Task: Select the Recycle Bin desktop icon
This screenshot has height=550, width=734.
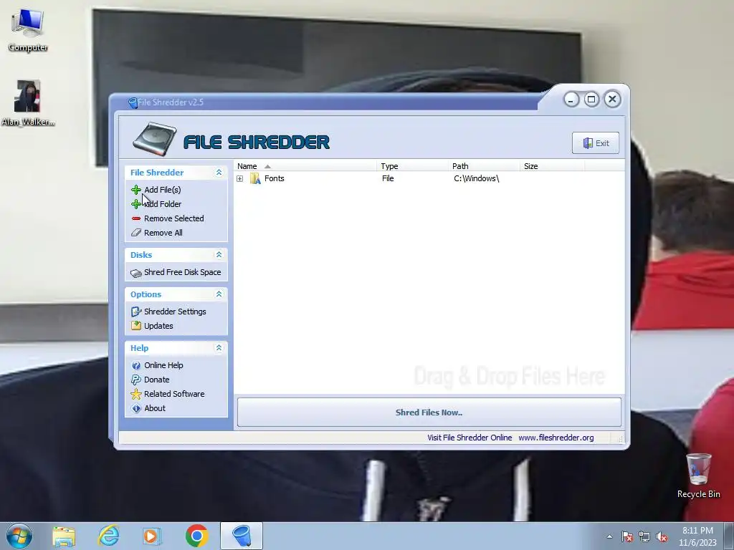Action: coord(698,476)
